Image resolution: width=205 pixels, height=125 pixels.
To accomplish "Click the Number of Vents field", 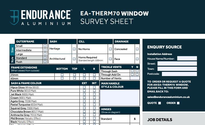I will [134, 78].
